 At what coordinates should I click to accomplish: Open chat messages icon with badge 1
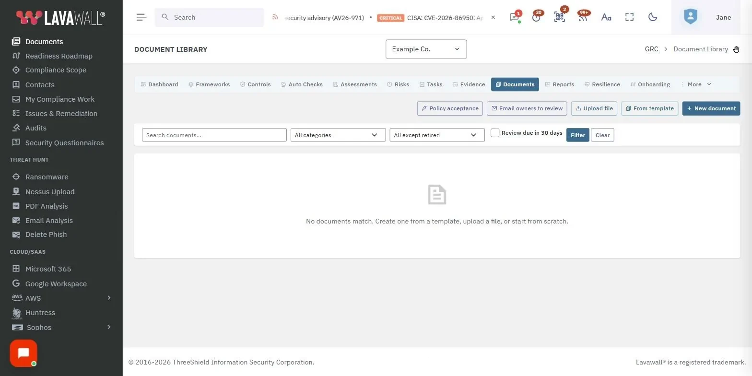pyautogui.click(x=515, y=17)
